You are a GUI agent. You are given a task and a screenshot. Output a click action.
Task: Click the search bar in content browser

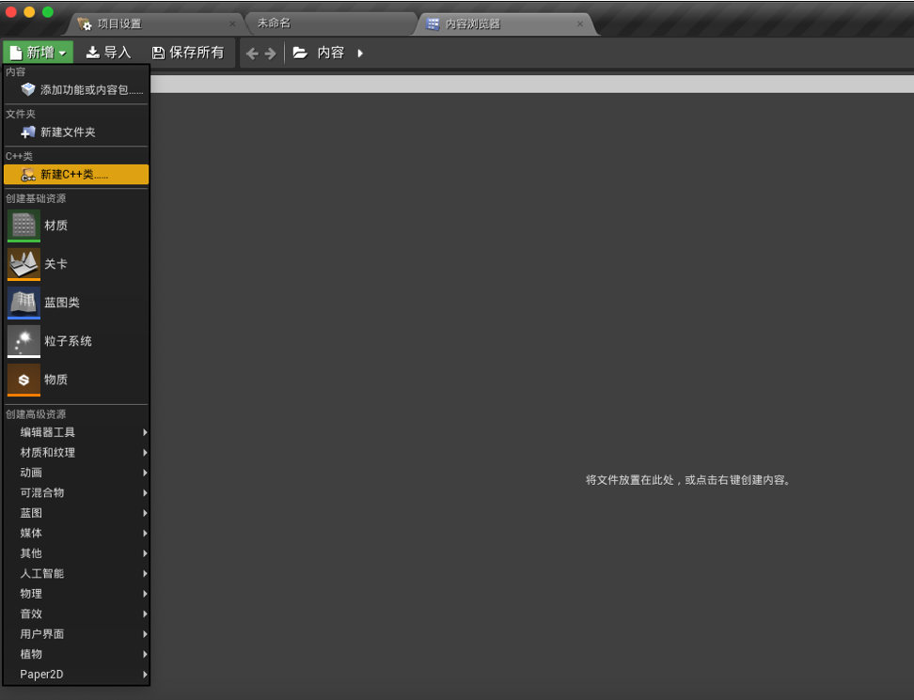click(x=531, y=84)
